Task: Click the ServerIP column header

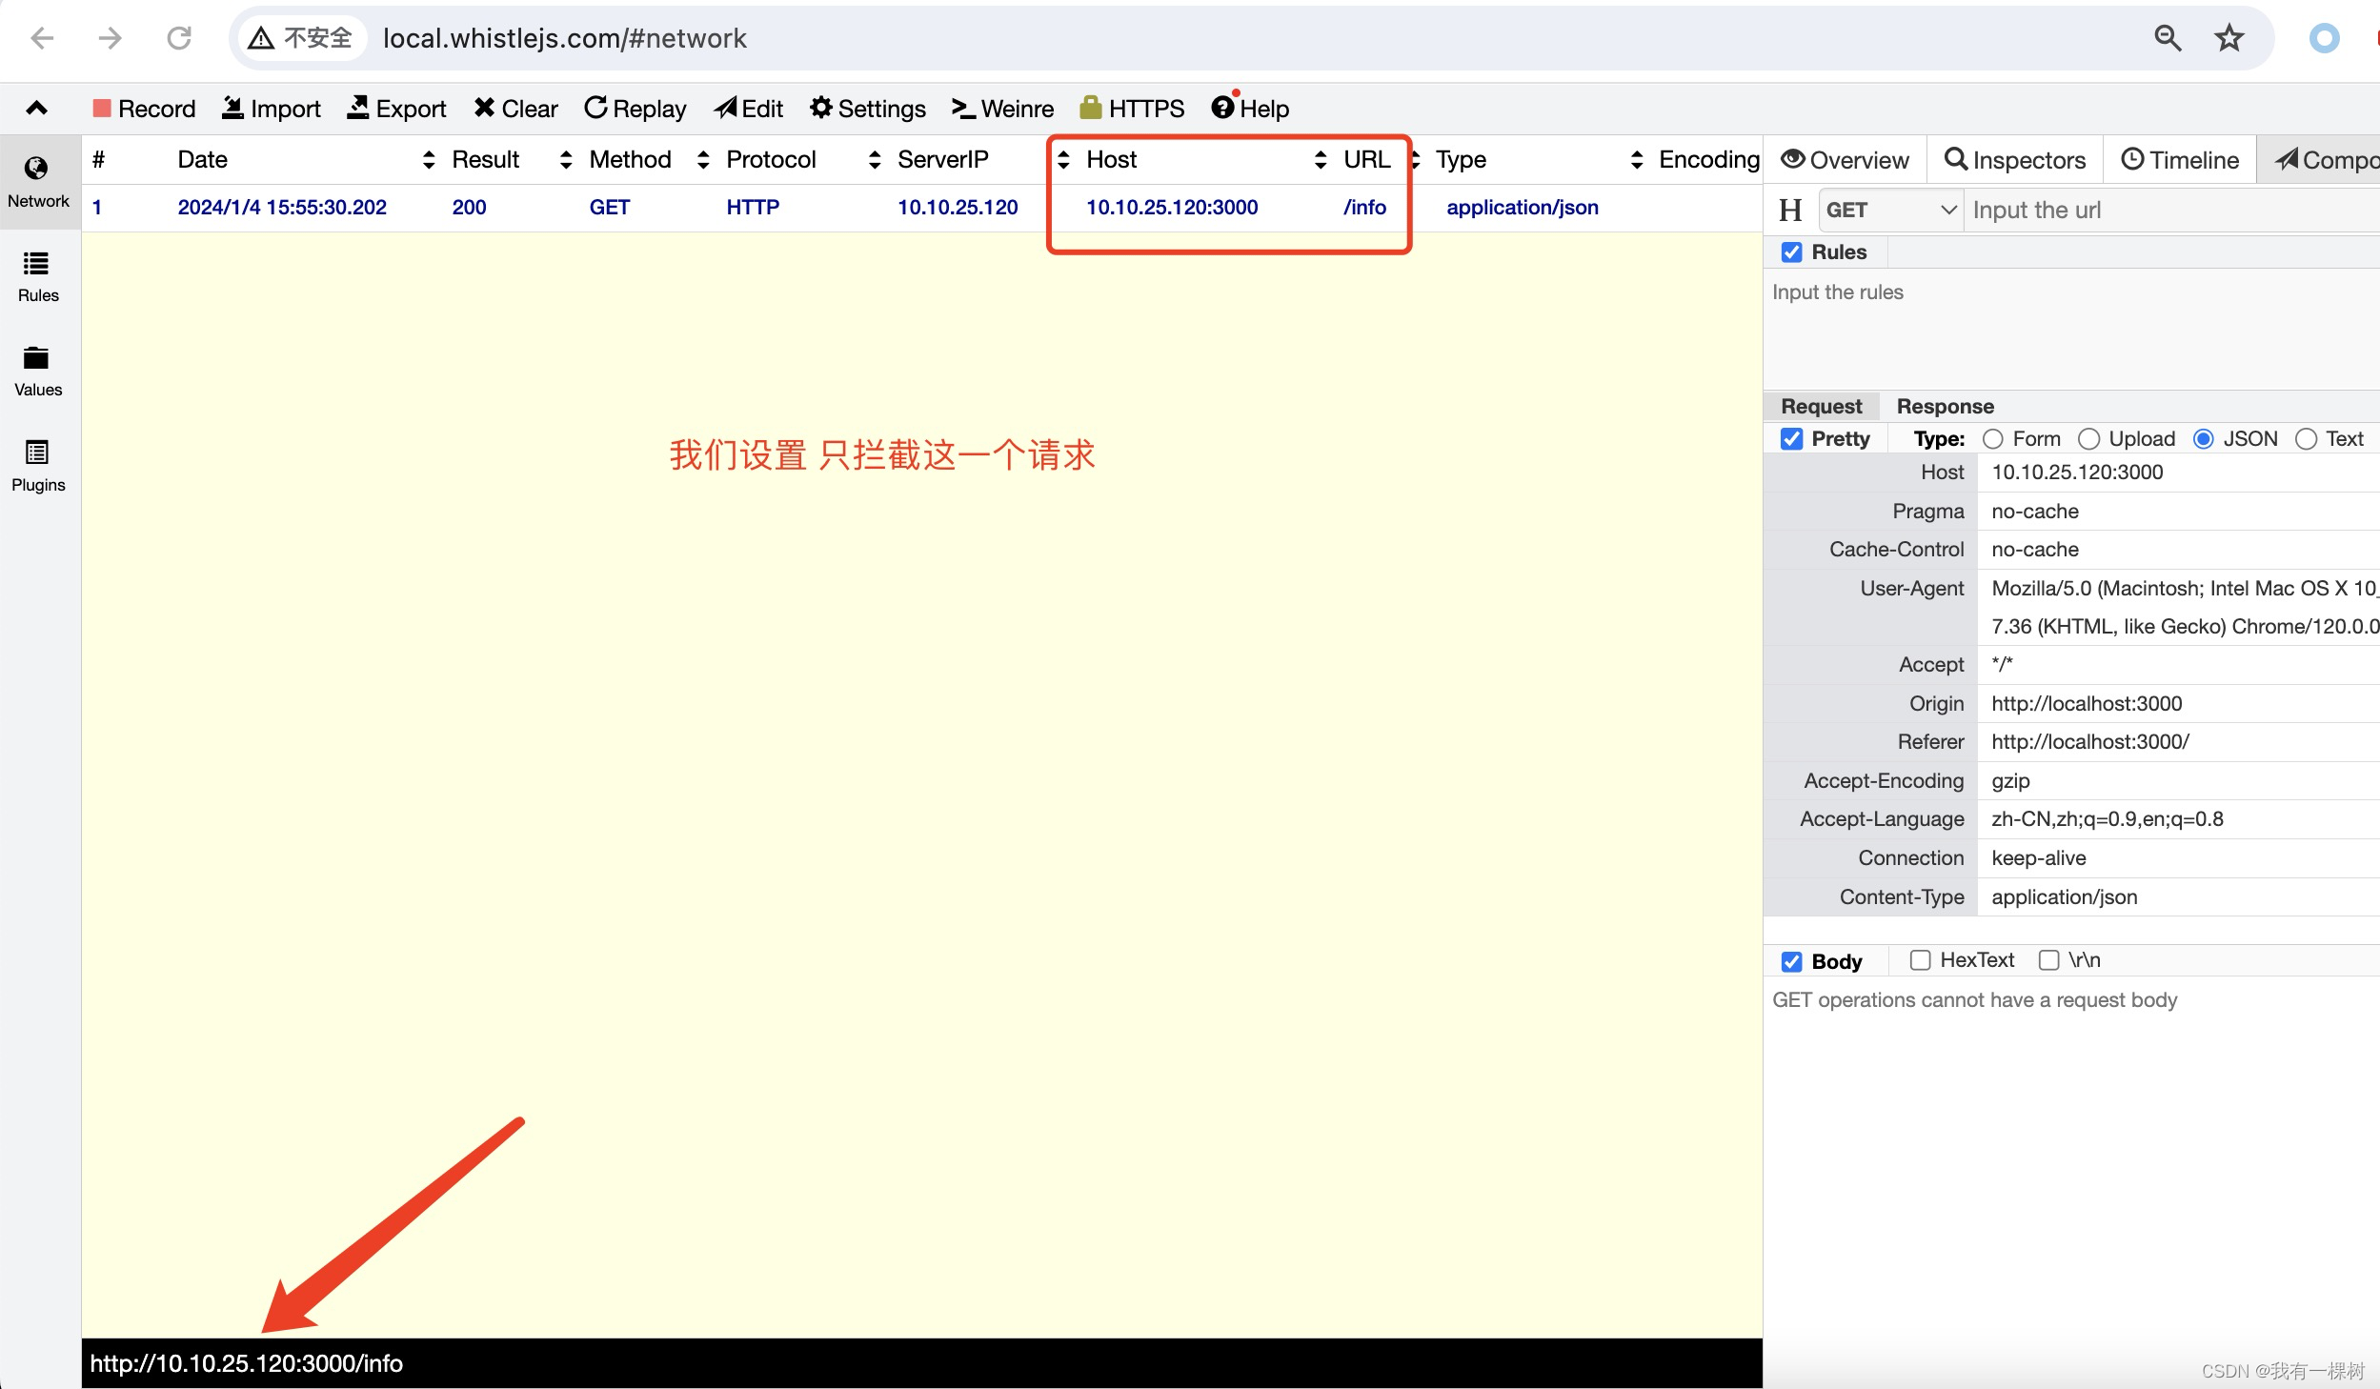Action: click(943, 159)
